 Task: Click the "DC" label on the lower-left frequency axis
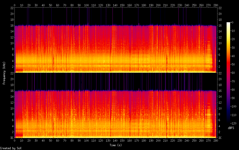pos(12,138)
